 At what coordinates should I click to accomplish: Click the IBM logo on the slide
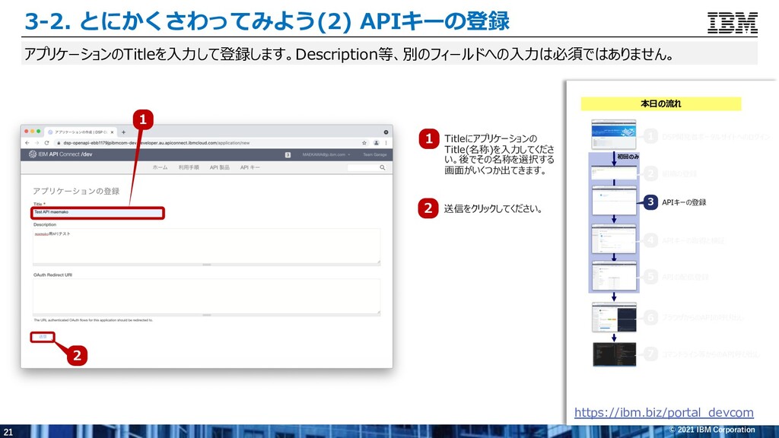733,23
